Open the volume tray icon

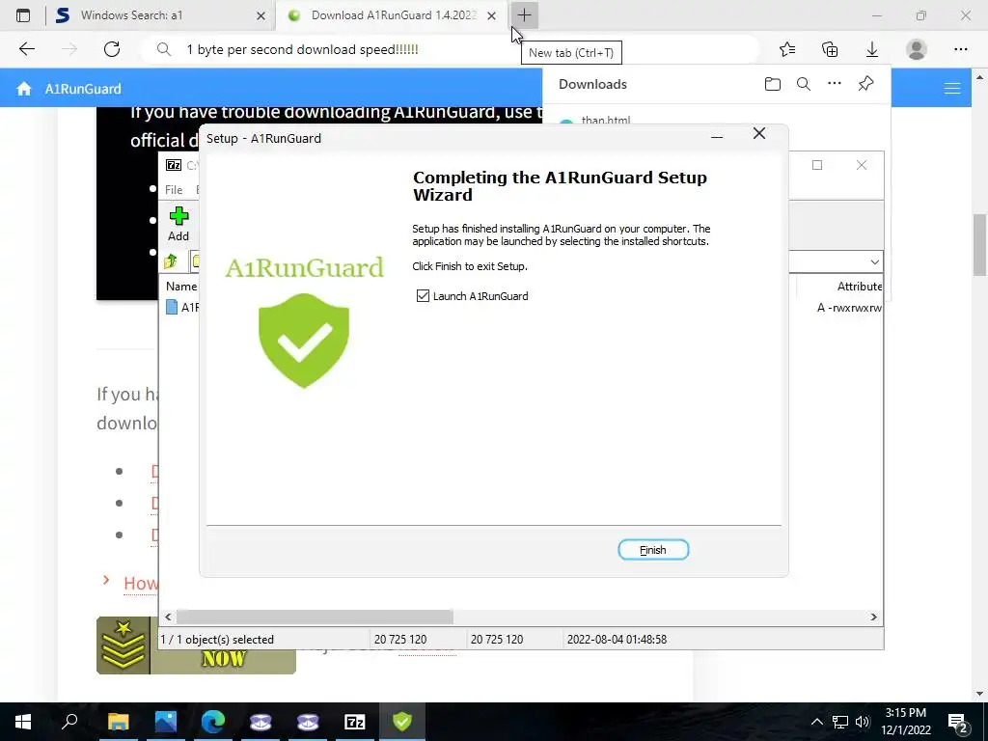click(863, 722)
